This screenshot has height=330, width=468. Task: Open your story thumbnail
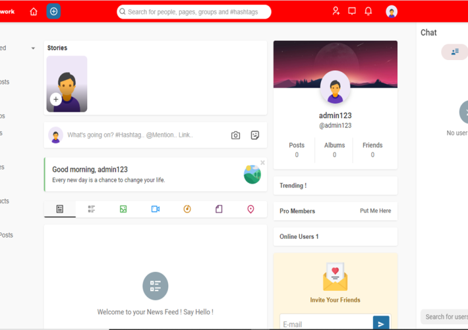(67, 84)
